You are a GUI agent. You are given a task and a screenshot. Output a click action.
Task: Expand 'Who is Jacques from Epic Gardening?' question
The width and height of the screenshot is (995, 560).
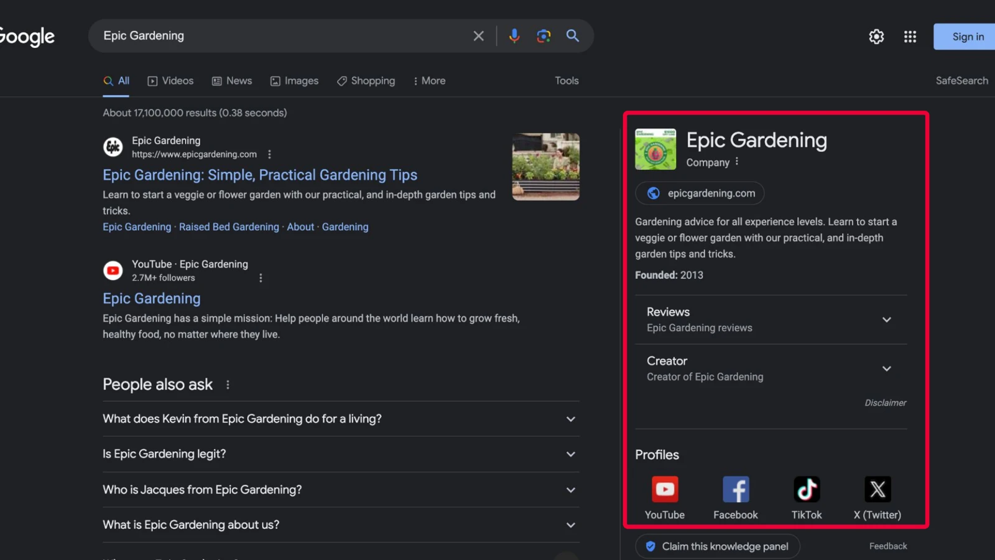click(341, 490)
